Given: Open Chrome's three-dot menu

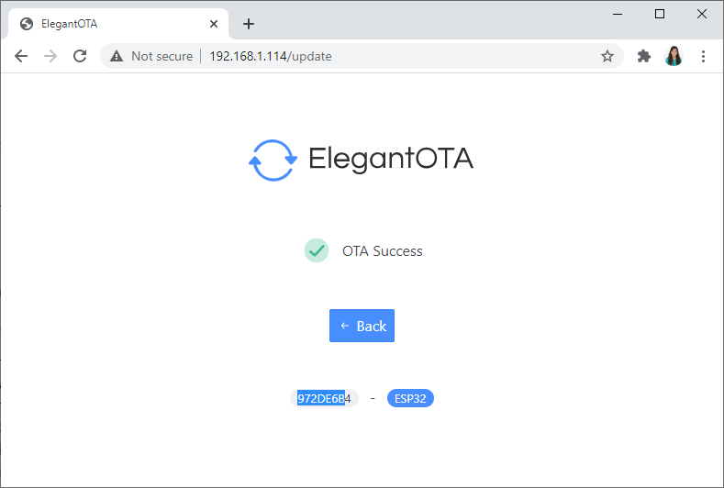Looking at the screenshot, I should pos(703,56).
